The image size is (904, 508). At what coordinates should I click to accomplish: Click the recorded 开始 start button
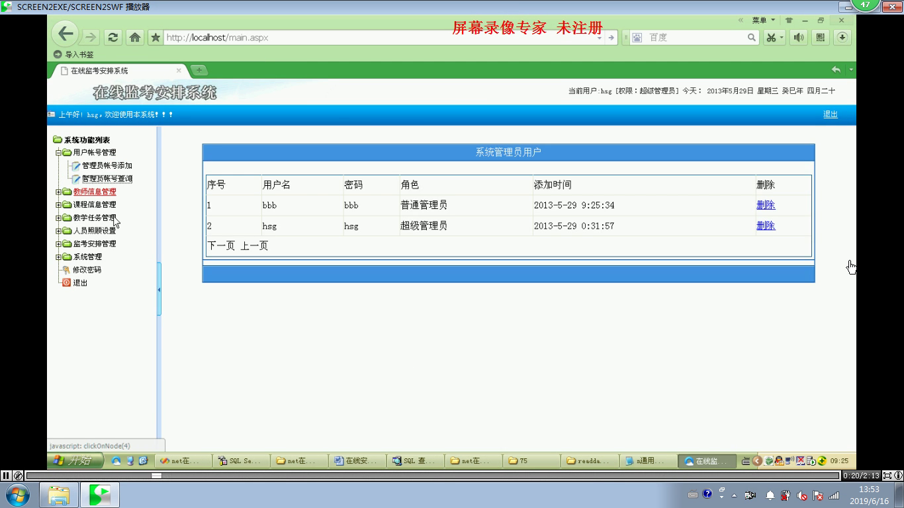tap(75, 460)
